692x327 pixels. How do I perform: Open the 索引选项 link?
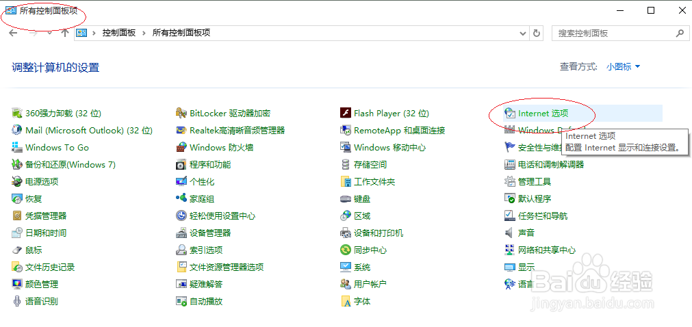pyautogui.click(x=206, y=250)
